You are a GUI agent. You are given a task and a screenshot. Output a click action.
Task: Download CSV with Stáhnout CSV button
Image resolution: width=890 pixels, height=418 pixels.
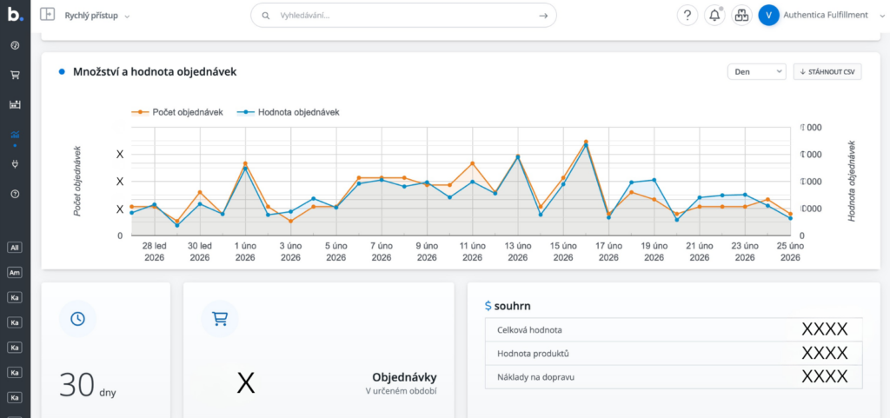tap(827, 72)
